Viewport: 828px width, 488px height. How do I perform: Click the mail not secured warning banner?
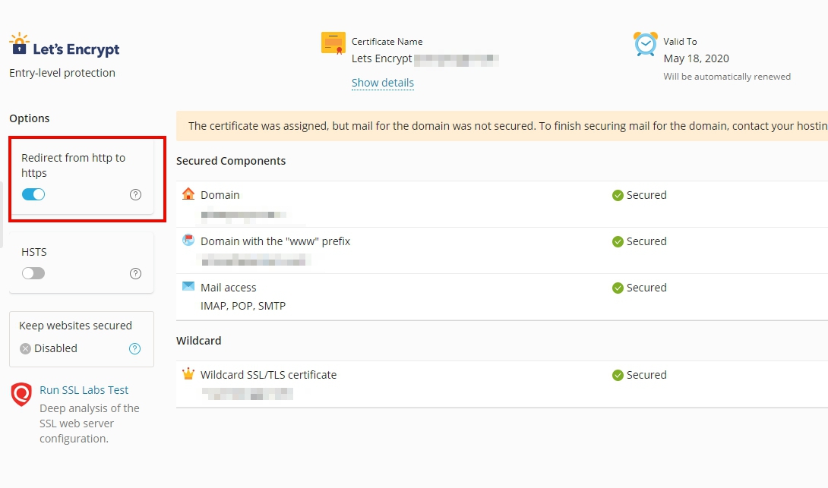pos(501,126)
